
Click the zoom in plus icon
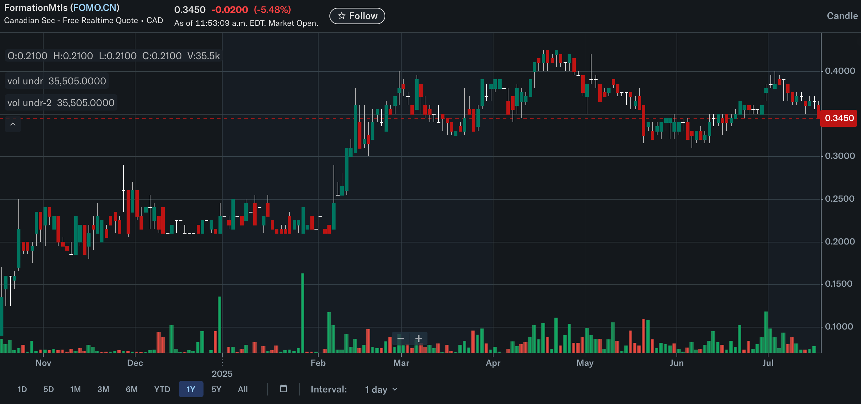pos(419,338)
